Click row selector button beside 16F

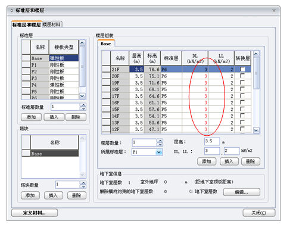[106, 102]
